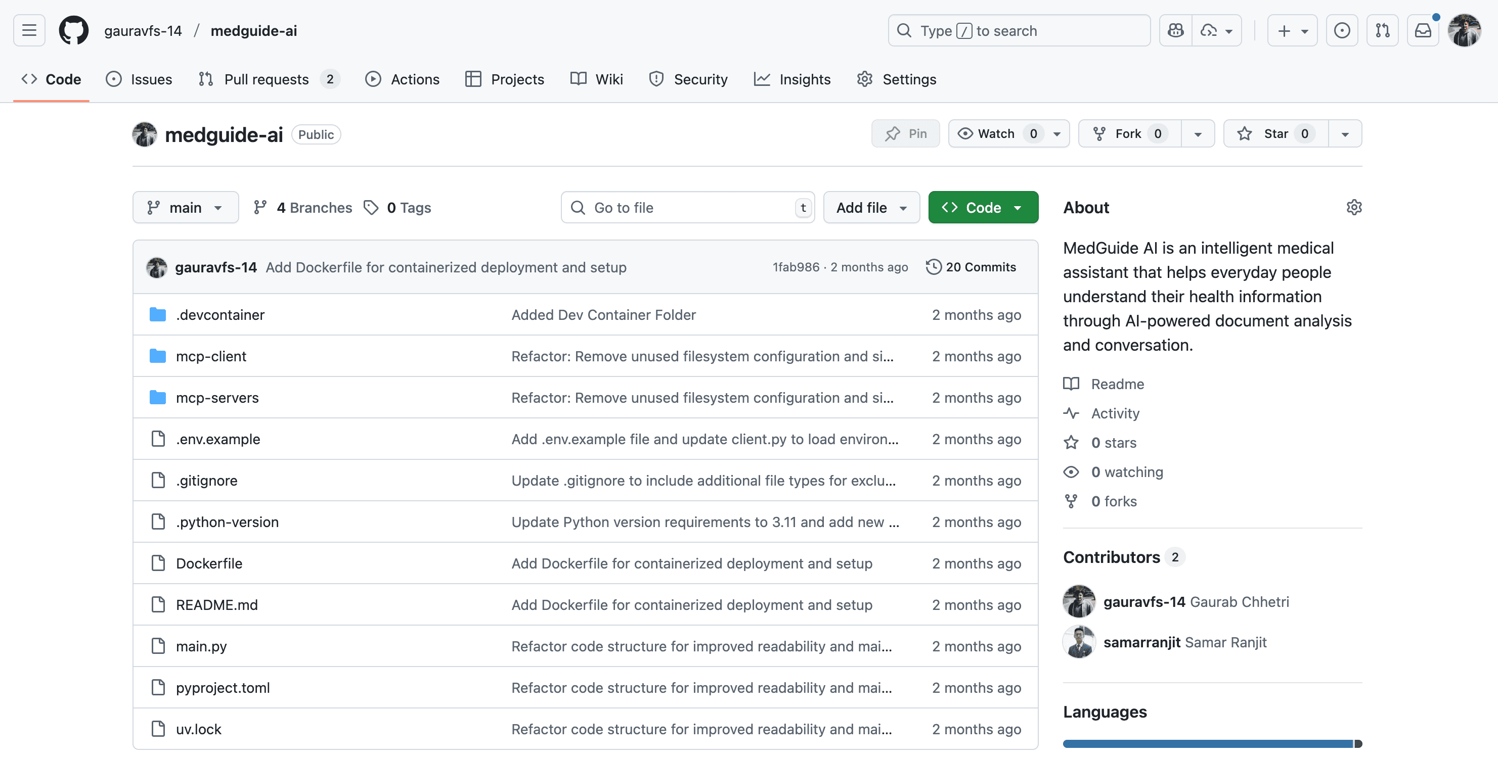Expand the Add file dropdown

click(871, 207)
